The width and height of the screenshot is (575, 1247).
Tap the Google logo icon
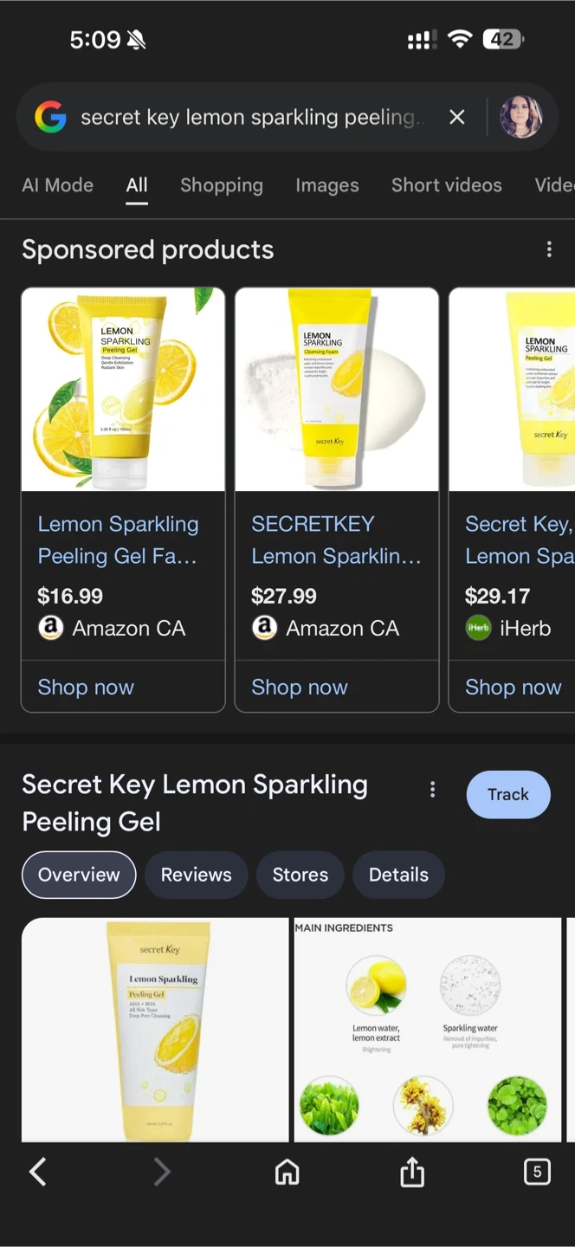tap(50, 117)
